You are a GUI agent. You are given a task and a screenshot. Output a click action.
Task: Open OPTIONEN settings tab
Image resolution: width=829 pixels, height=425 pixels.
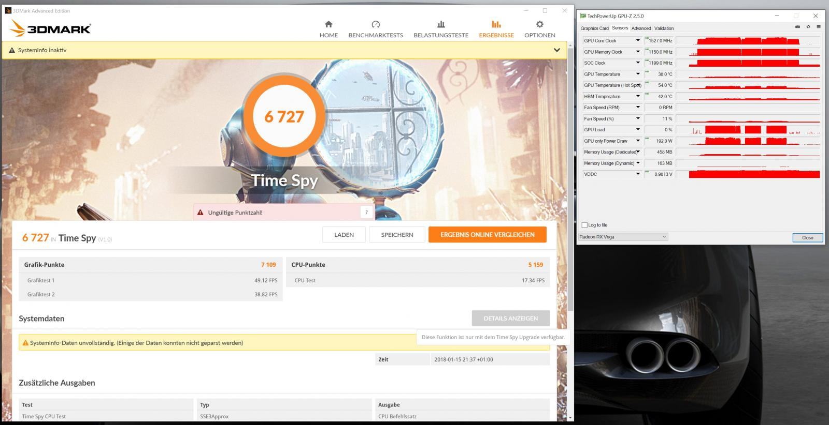click(x=540, y=29)
